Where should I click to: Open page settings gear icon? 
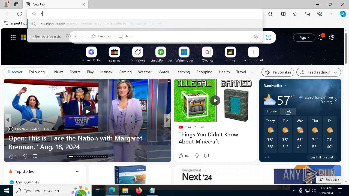[332, 37]
